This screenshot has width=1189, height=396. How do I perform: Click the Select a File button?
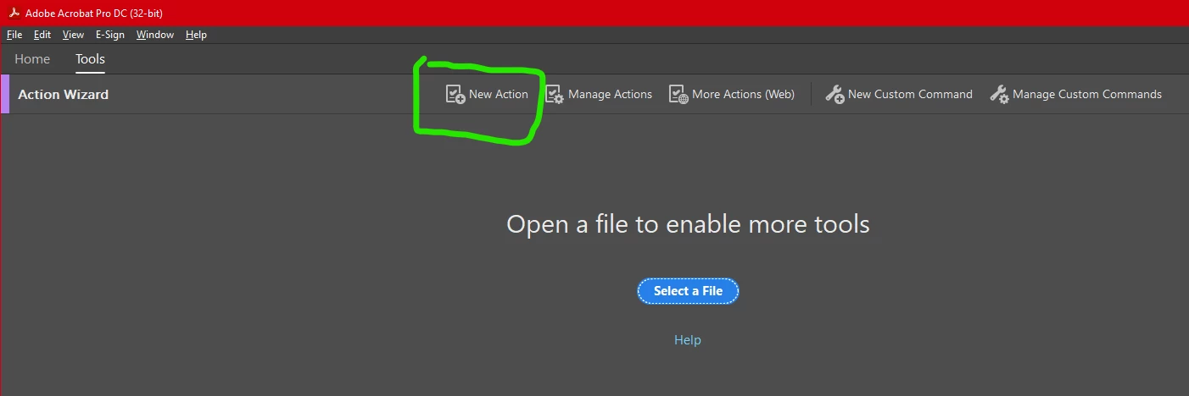[688, 291]
